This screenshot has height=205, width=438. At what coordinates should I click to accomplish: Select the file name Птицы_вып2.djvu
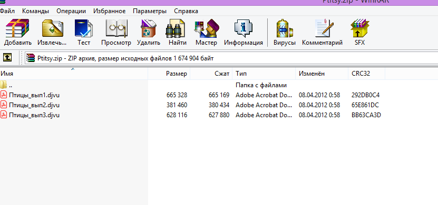[x=34, y=105]
